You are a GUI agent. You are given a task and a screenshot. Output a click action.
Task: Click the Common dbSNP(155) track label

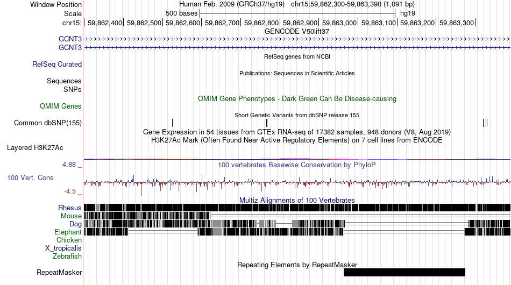point(48,123)
